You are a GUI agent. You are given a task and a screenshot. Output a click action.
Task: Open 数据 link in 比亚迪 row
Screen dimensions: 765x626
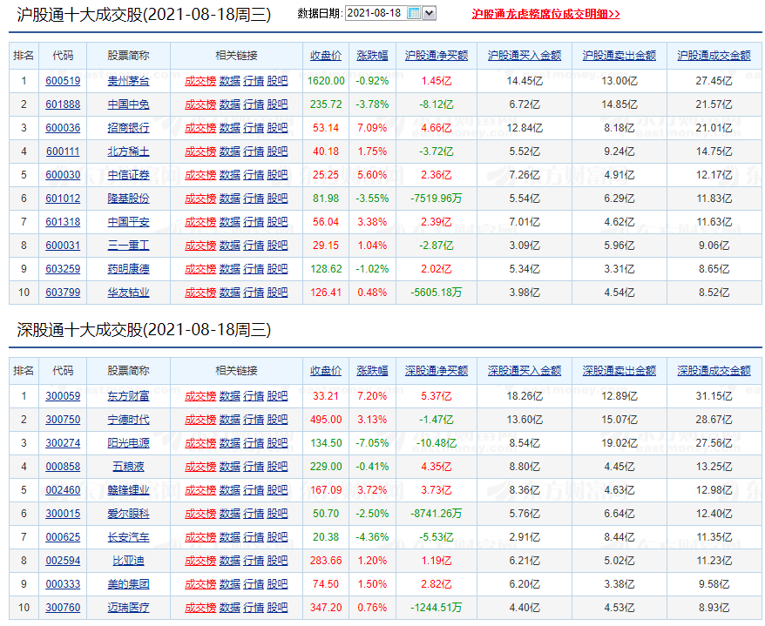point(230,561)
